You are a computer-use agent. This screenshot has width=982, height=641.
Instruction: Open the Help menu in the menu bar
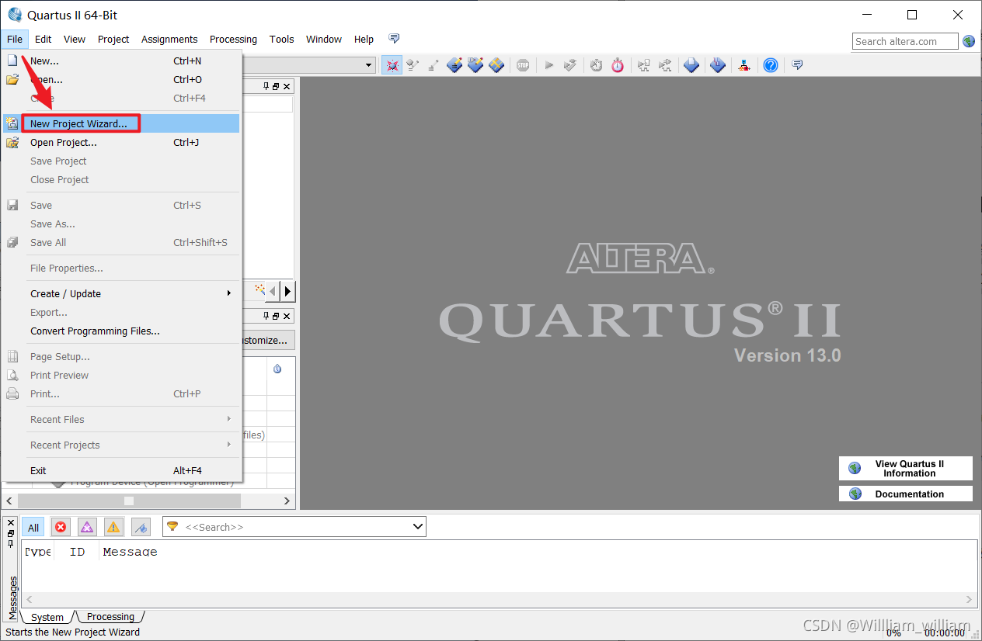pyautogui.click(x=364, y=39)
